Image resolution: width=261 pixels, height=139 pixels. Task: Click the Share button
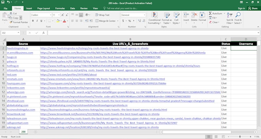pyautogui.click(x=253, y=8)
